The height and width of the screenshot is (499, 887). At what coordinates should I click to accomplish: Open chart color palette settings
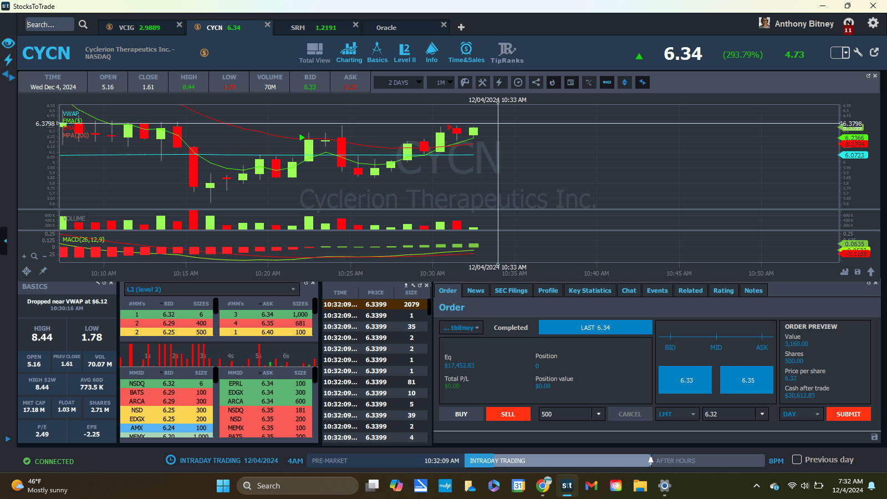click(465, 83)
